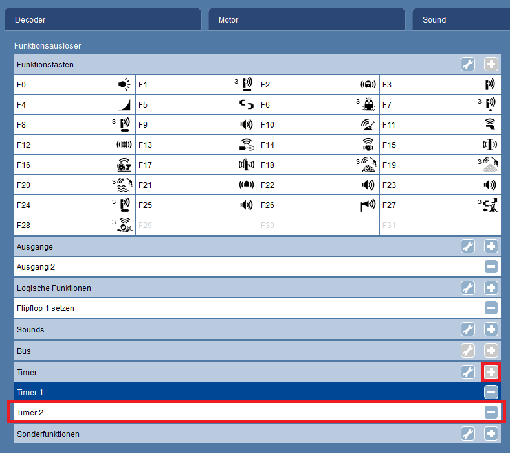Image resolution: width=510 pixels, height=453 pixels.
Task: Select the Timer 2 row
Action: point(246,412)
